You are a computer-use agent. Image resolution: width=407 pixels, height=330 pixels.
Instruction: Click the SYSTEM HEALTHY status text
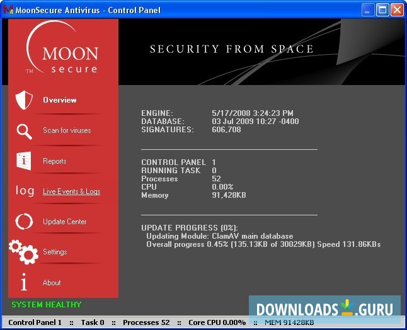coord(47,304)
